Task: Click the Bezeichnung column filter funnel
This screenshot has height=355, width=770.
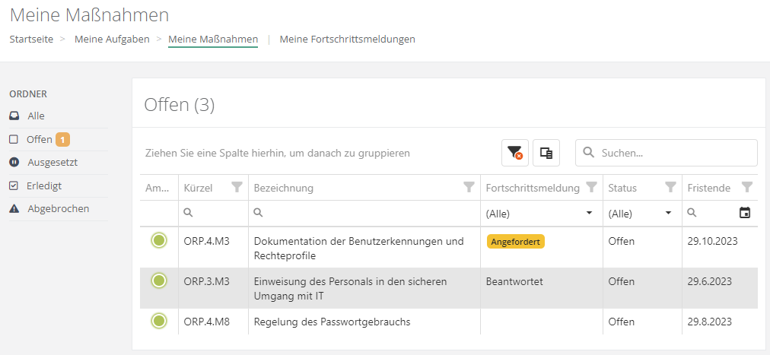Action: pos(469,187)
